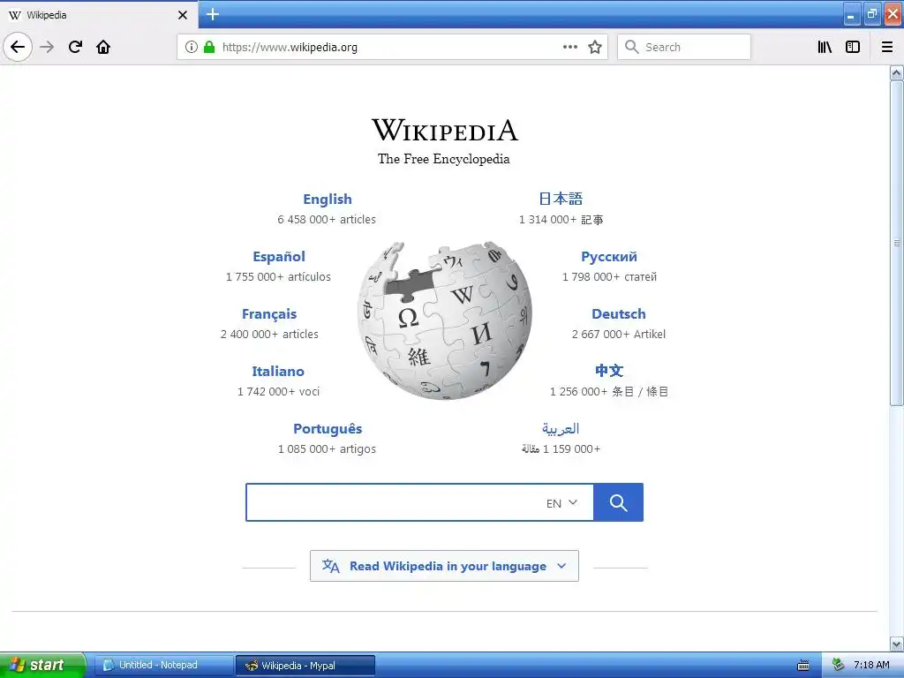Click the '2 400 000+ articles' text
Viewport: 904px width, 678px height.
pos(269,335)
